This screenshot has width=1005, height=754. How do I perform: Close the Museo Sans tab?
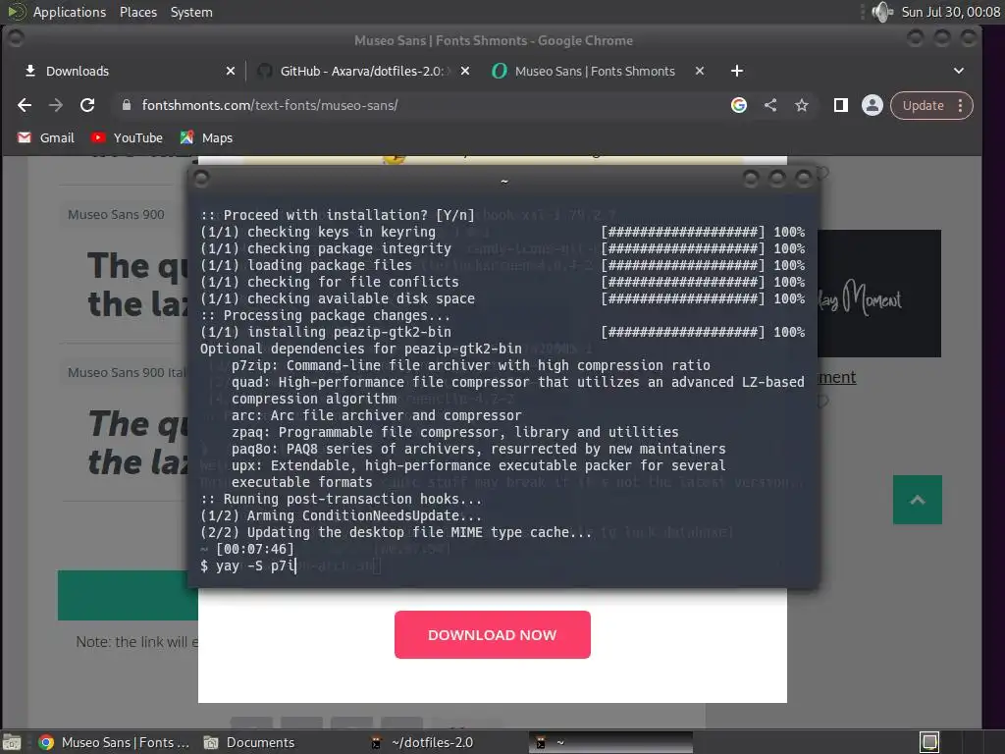(x=700, y=71)
